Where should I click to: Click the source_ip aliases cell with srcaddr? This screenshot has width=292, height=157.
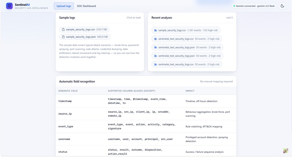(x=139, y=114)
